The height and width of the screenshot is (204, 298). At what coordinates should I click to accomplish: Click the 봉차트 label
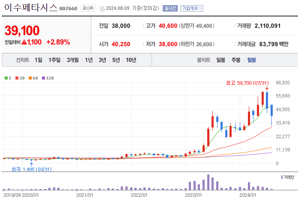tap(203, 60)
